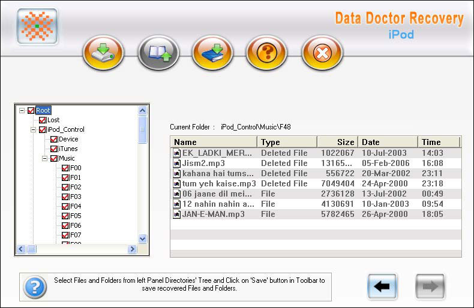This screenshot has height=308, width=474.
Task: Select the iTunes folder label
Action: tap(68, 149)
